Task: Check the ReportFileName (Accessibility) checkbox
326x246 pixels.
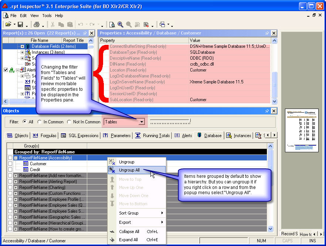Action: pos(10,157)
